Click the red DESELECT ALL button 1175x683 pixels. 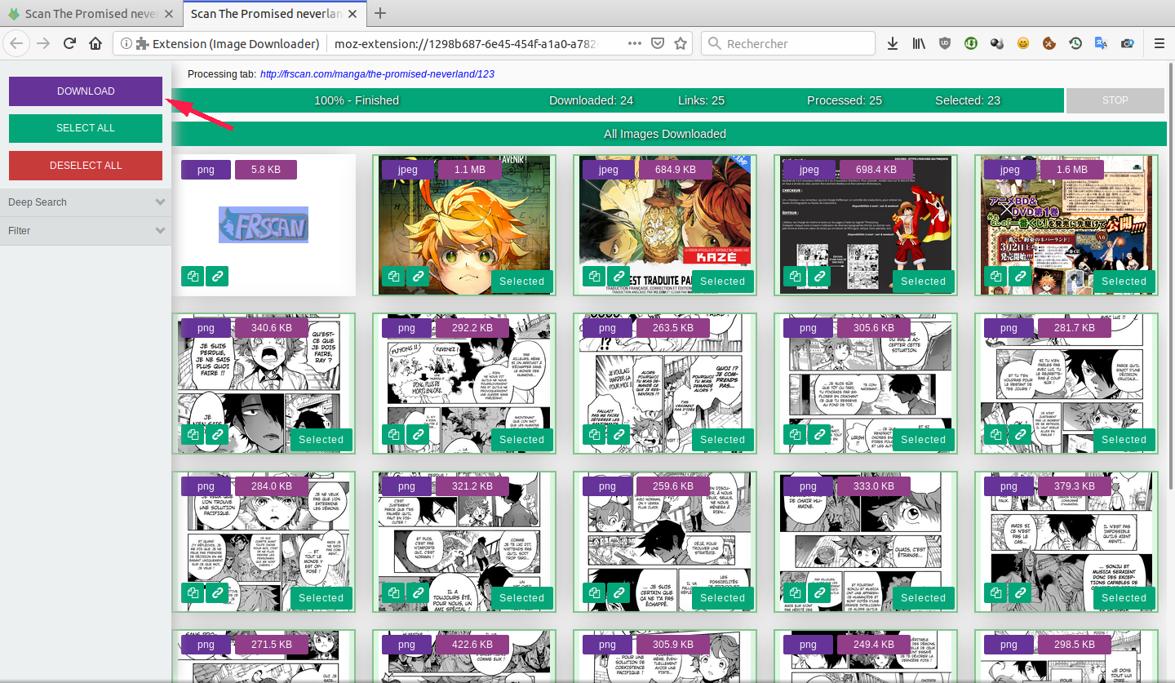86,166
